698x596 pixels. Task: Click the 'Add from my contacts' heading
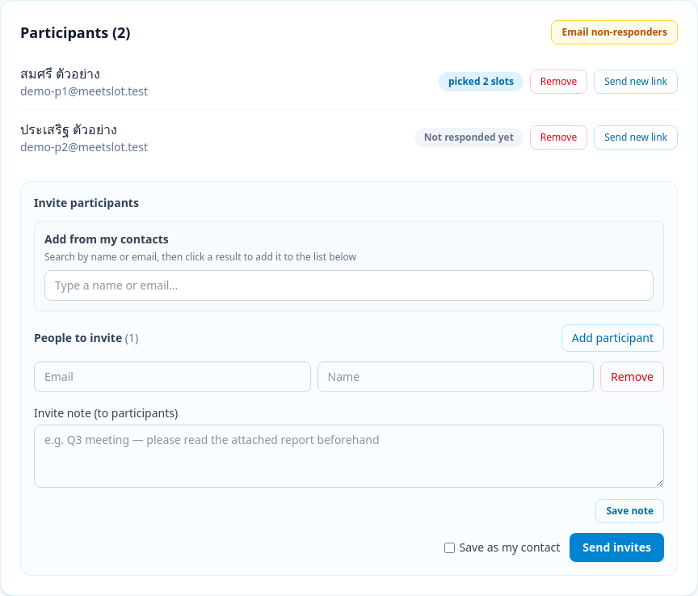107,239
